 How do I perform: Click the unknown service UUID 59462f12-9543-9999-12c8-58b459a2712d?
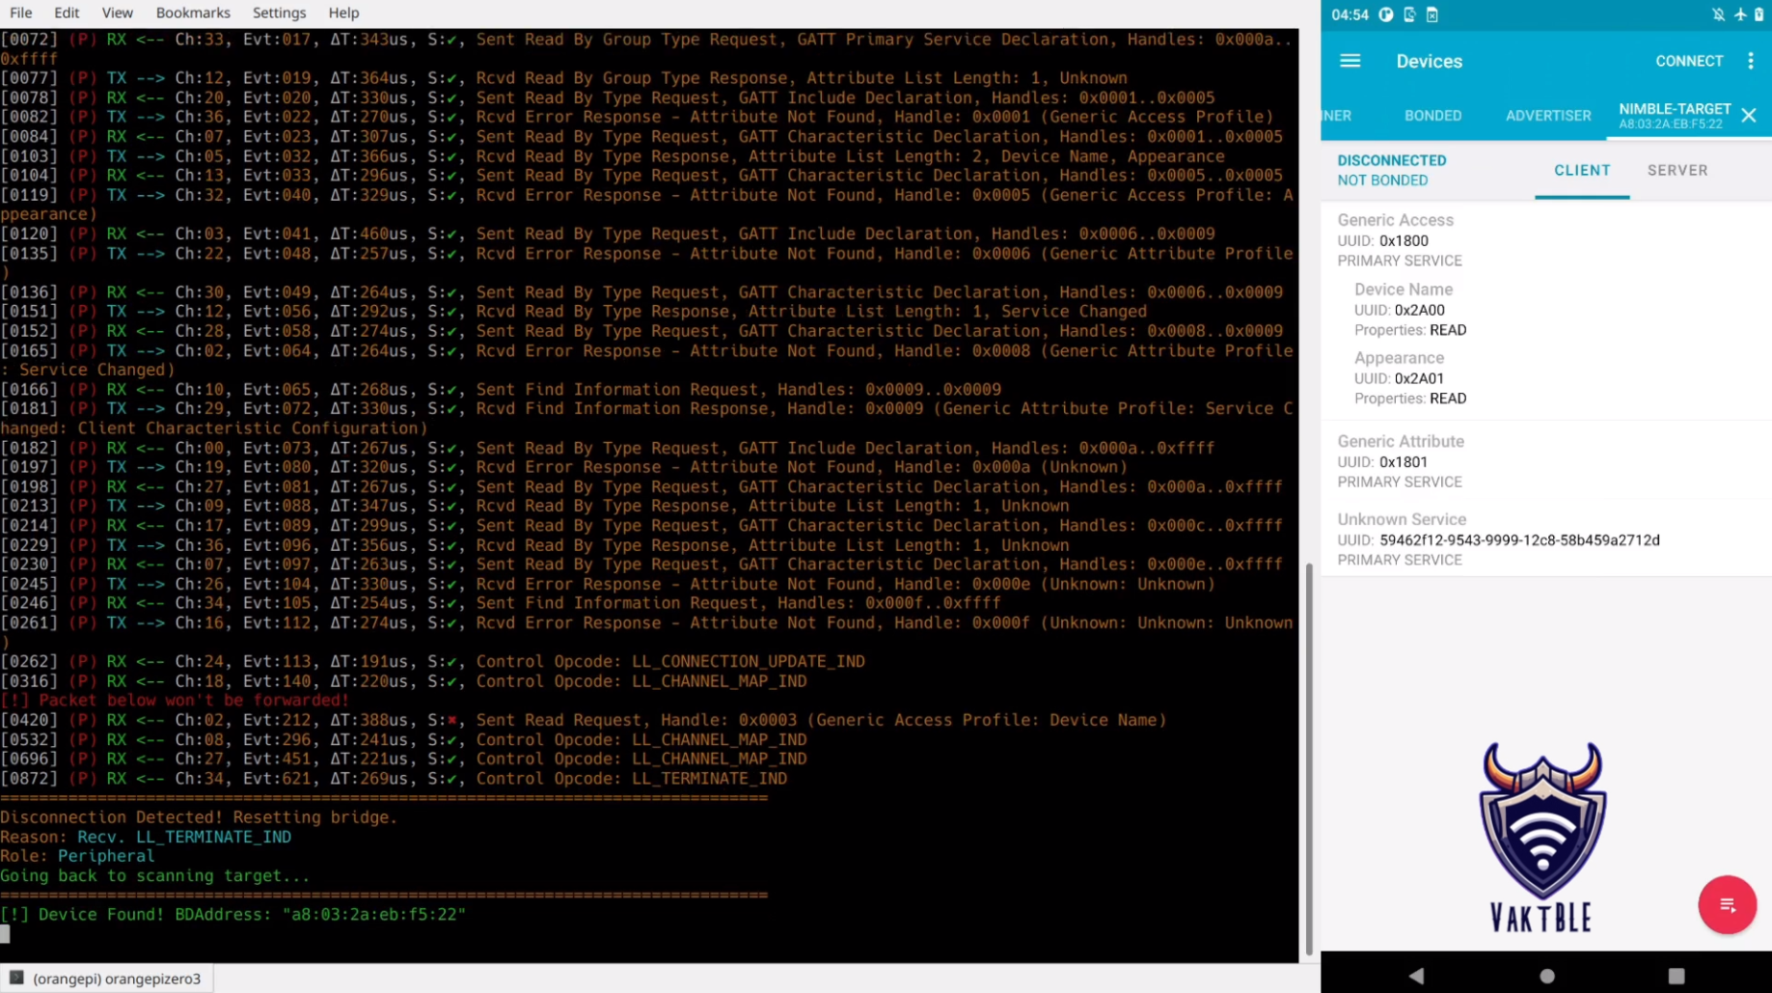coord(1519,539)
